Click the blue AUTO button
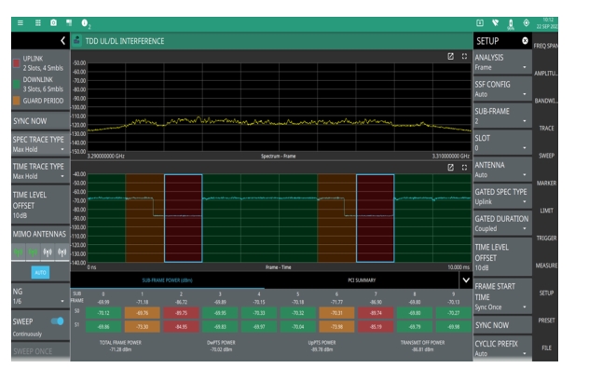This screenshot has height=368, width=589. [x=40, y=273]
